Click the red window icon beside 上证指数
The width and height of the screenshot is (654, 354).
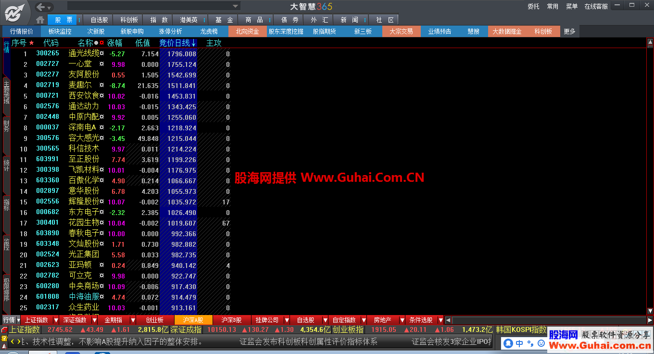point(4,330)
